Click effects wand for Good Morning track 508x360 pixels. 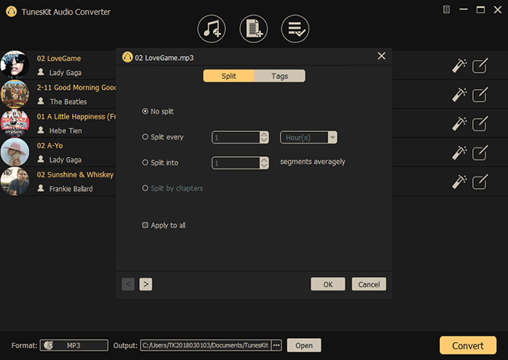tap(459, 94)
